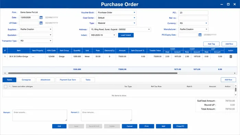Image resolution: width=240 pixels, height=135 pixels.
Task: Click the Discount(%) cell 0 in row 1
Action: tap(109, 57)
